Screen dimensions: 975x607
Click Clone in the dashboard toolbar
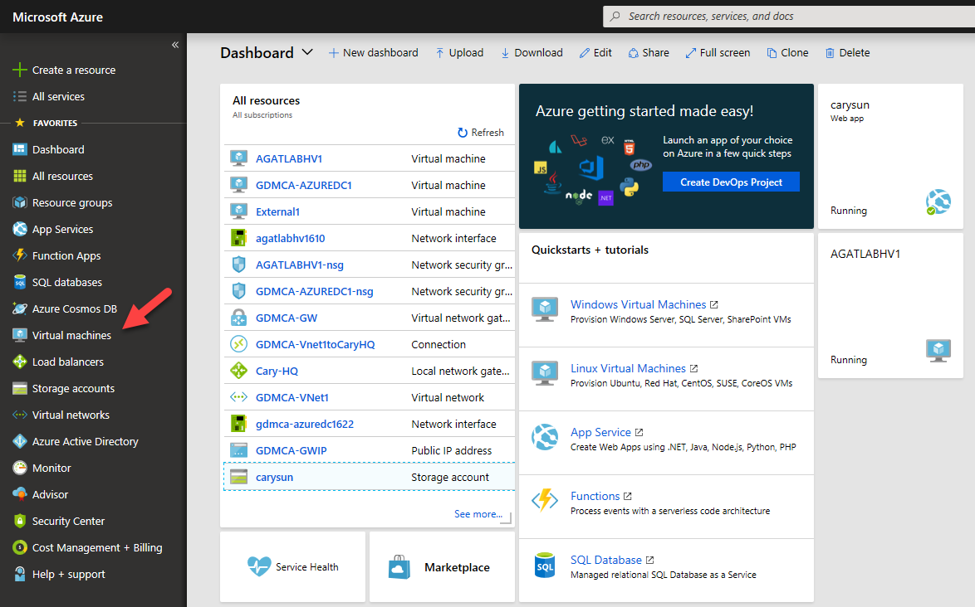click(x=788, y=53)
